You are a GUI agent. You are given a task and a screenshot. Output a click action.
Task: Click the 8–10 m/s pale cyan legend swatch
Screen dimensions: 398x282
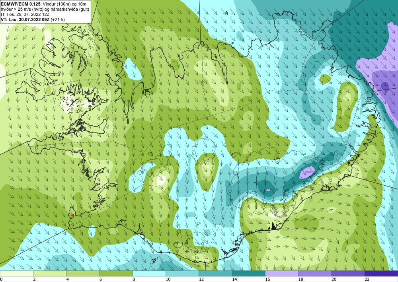[149, 274]
